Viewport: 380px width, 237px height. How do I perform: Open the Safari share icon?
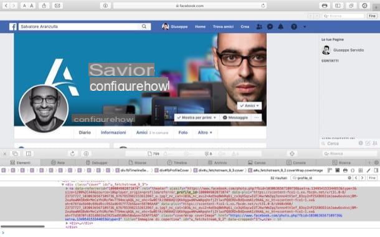pos(44,6)
